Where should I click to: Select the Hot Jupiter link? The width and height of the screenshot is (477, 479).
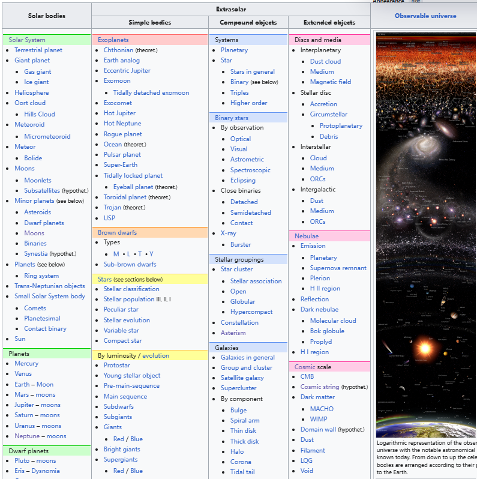[119, 113]
